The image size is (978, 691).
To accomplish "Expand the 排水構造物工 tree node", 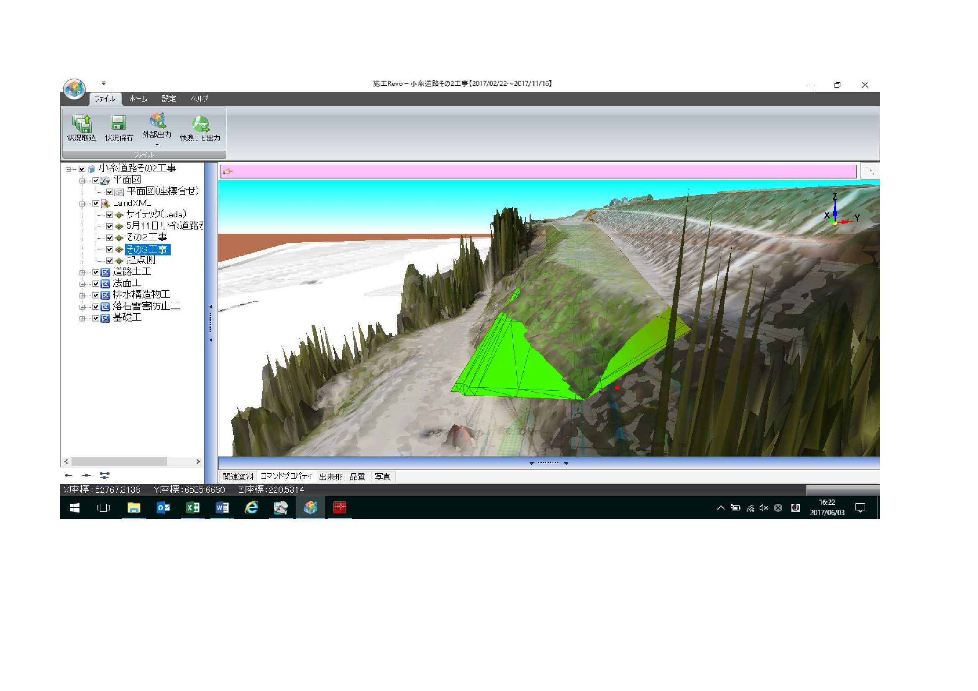I will [82, 296].
